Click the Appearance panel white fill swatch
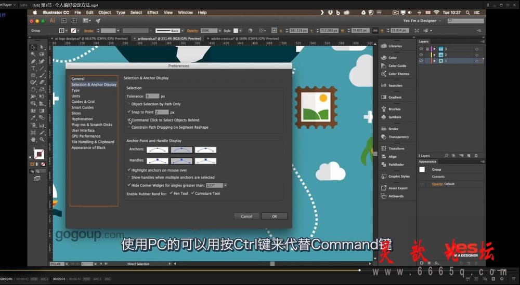 [x=422, y=169]
